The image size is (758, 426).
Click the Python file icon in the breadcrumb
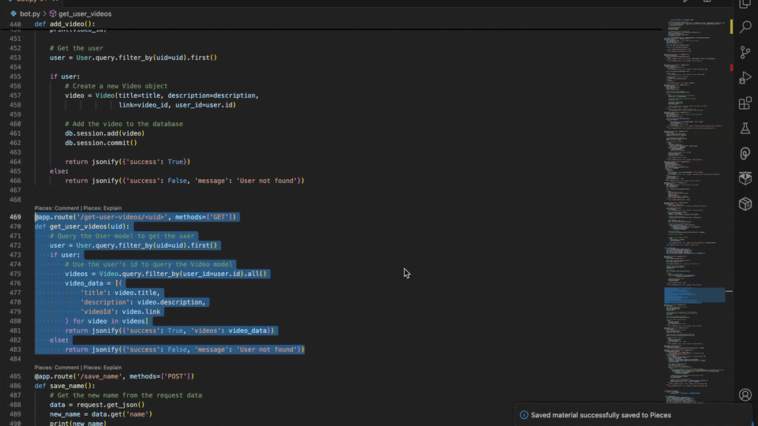pyautogui.click(x=13, y=14)
